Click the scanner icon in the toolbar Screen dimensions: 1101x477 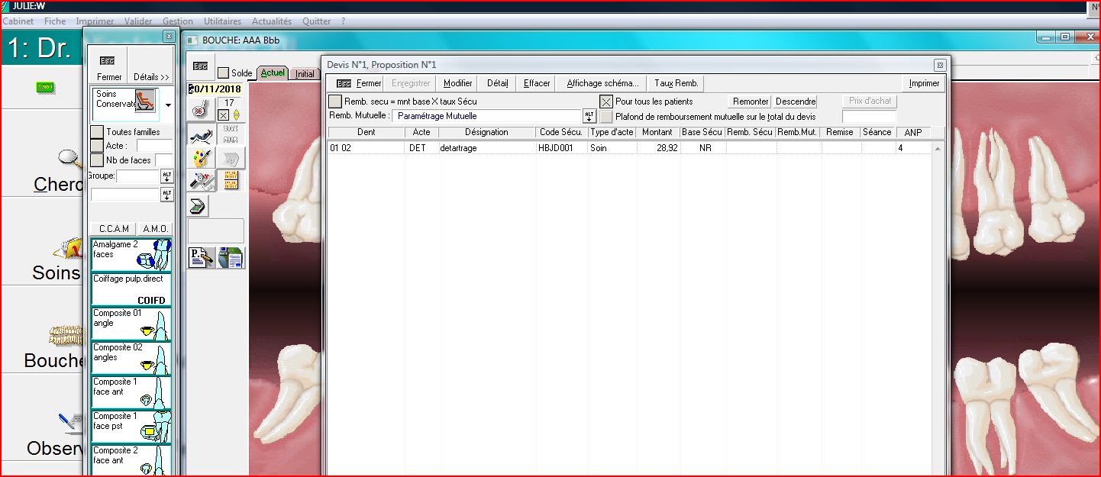click(197, 206)
